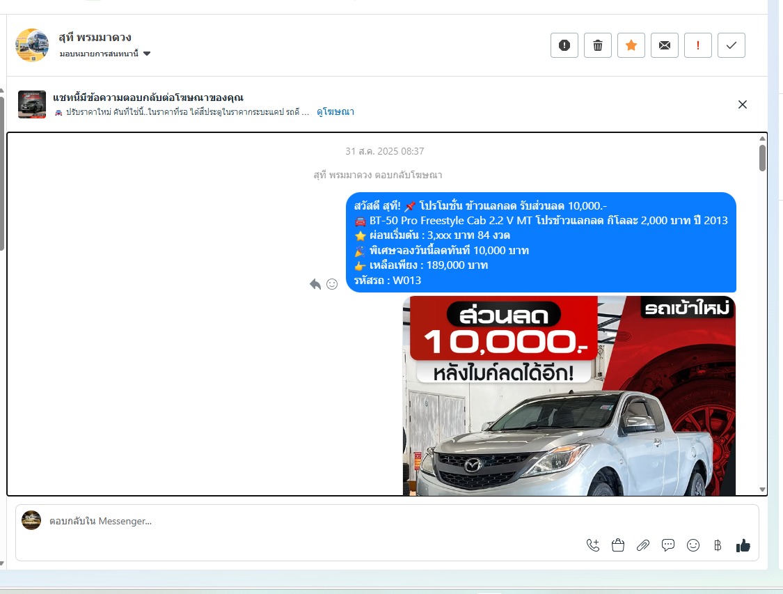Image resolution: width=783 pixels, height=594 pixels.
Task: Click the blue promotion message bubble
Action: point(541,242)
